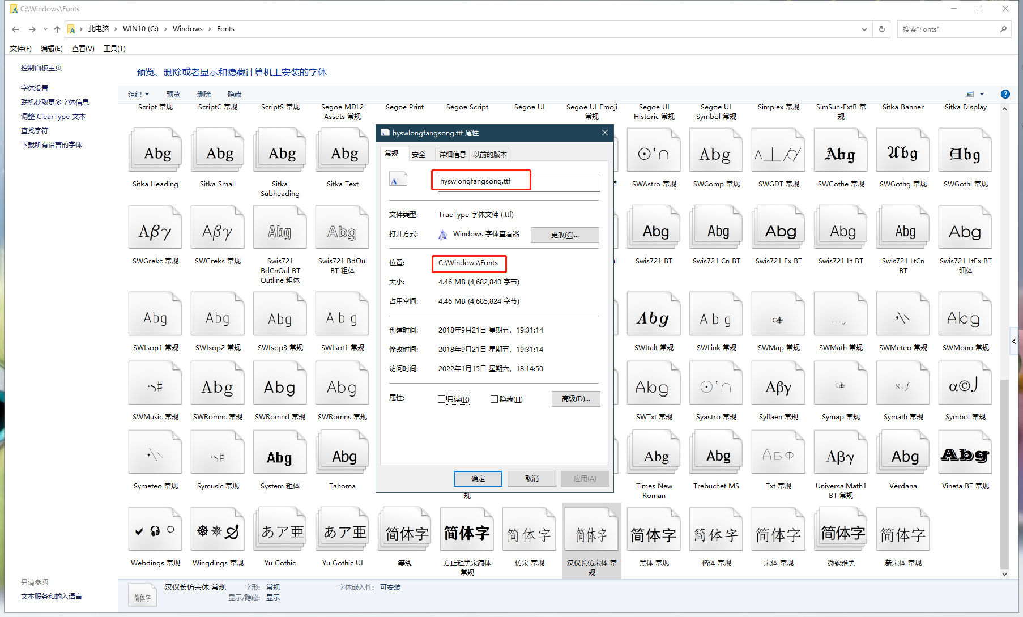Click 预览 in the toolbar
Screen dimensions: 1023x617
[x=173, y=94]
